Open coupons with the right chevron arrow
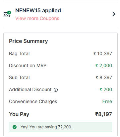120x137 pixels. pos(114,14)
